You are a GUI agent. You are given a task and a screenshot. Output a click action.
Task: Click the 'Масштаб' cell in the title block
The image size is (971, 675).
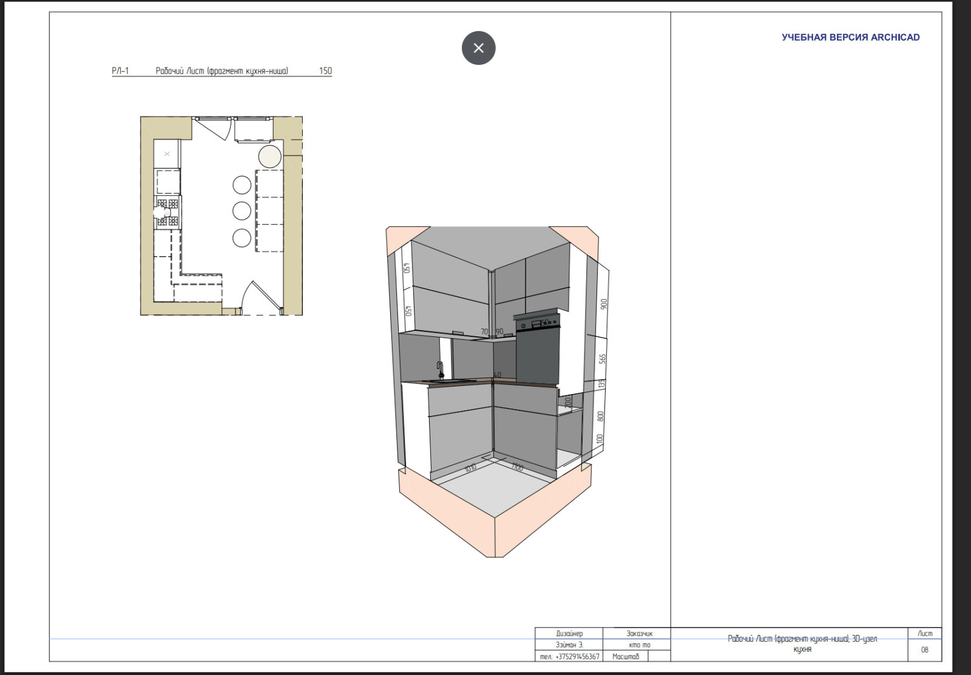[x=625, y=656]
